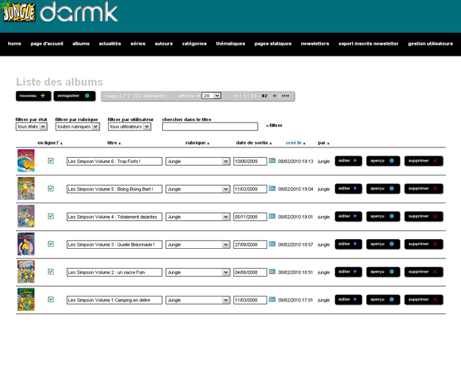Viewport: 461px width, 367px height.
Task: Create a new album with 'nouveau'
Action: click(x=33, y=96)
